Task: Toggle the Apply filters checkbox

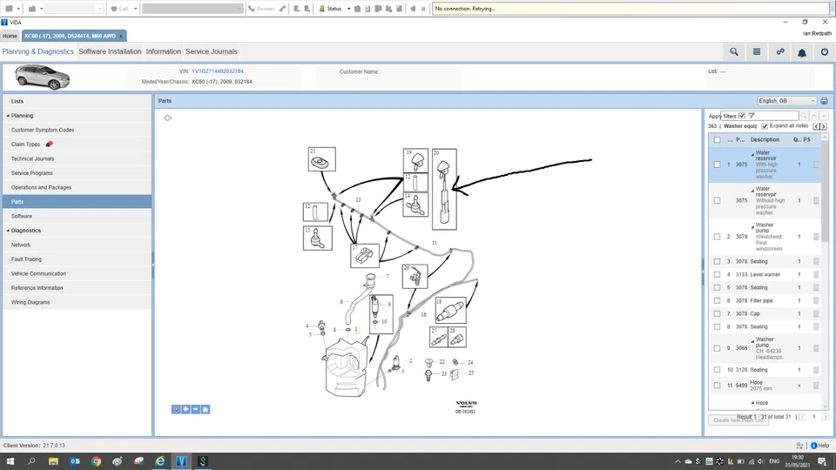Action: click(x=741, y=116)
